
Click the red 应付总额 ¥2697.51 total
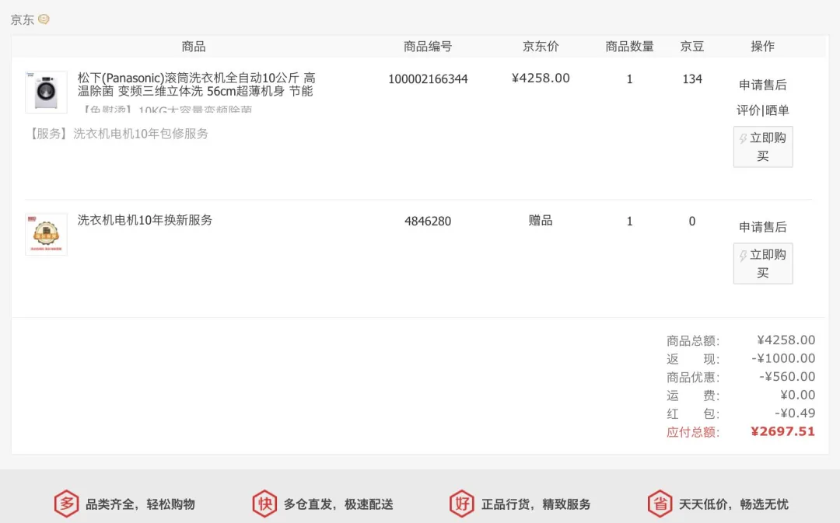click(782, 431)
